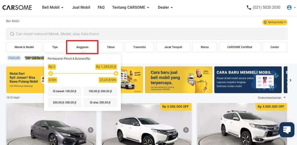Click the budget slider track

(83, 74)
